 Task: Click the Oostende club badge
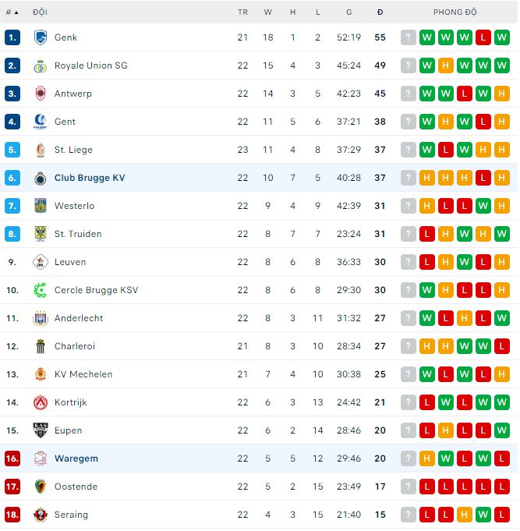[x=41, y=487]
